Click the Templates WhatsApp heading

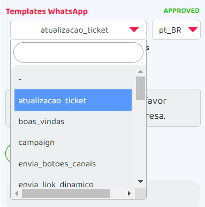pos(47,11)
